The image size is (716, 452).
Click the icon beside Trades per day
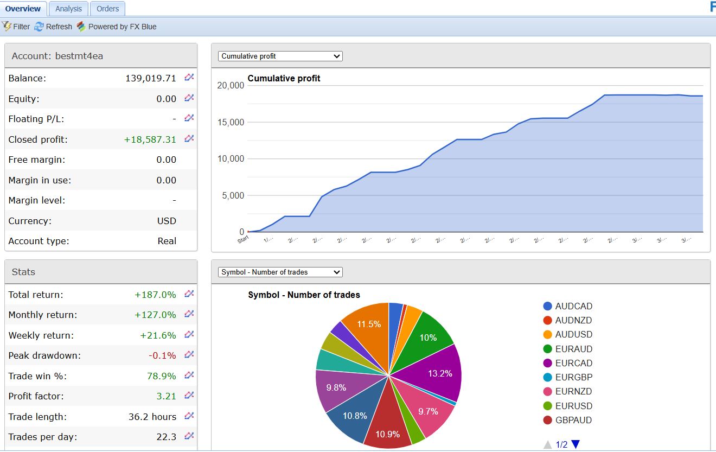[189, 436]
